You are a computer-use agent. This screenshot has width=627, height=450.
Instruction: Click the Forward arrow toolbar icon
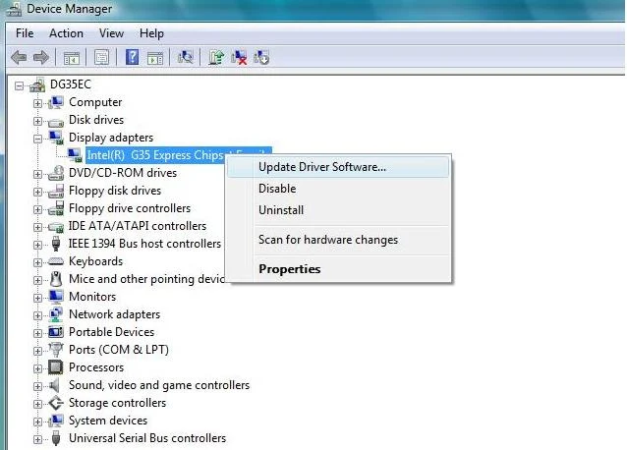[42, 58]
